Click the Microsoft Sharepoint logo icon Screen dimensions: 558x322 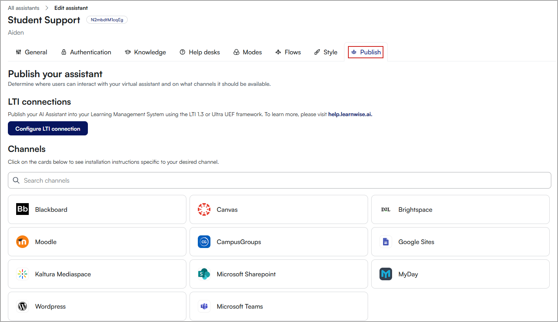(x=204, y=274)
